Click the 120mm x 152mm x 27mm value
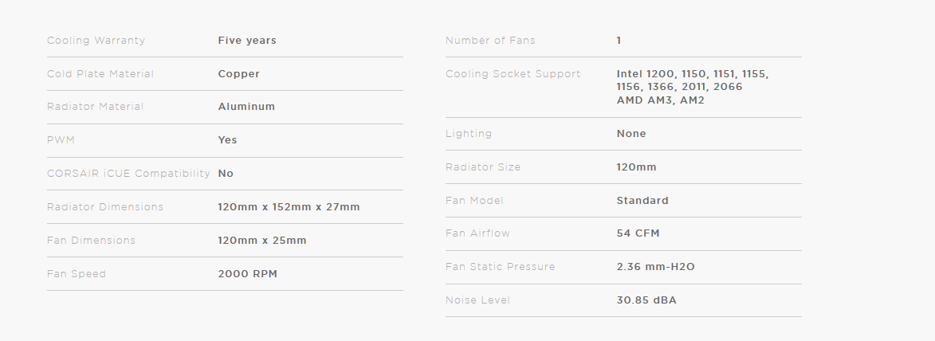Viewport: 935px width, 341px height. 289,207
